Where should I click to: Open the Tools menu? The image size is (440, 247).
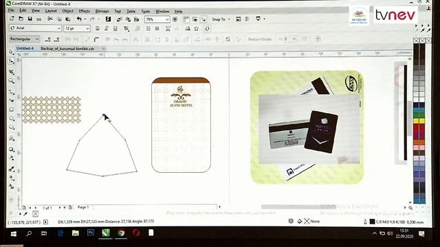coord(146,11)
